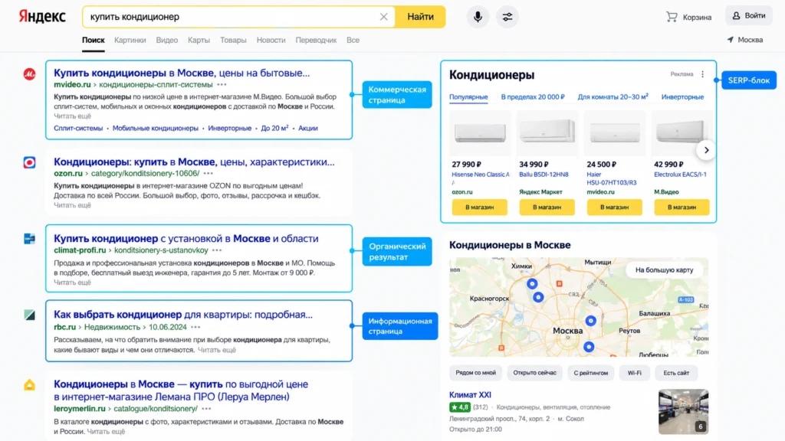Screen dimensions: 785x441
Task: Select Для комнаты 20–30 м² filter
Action: [x=613, y=96]
